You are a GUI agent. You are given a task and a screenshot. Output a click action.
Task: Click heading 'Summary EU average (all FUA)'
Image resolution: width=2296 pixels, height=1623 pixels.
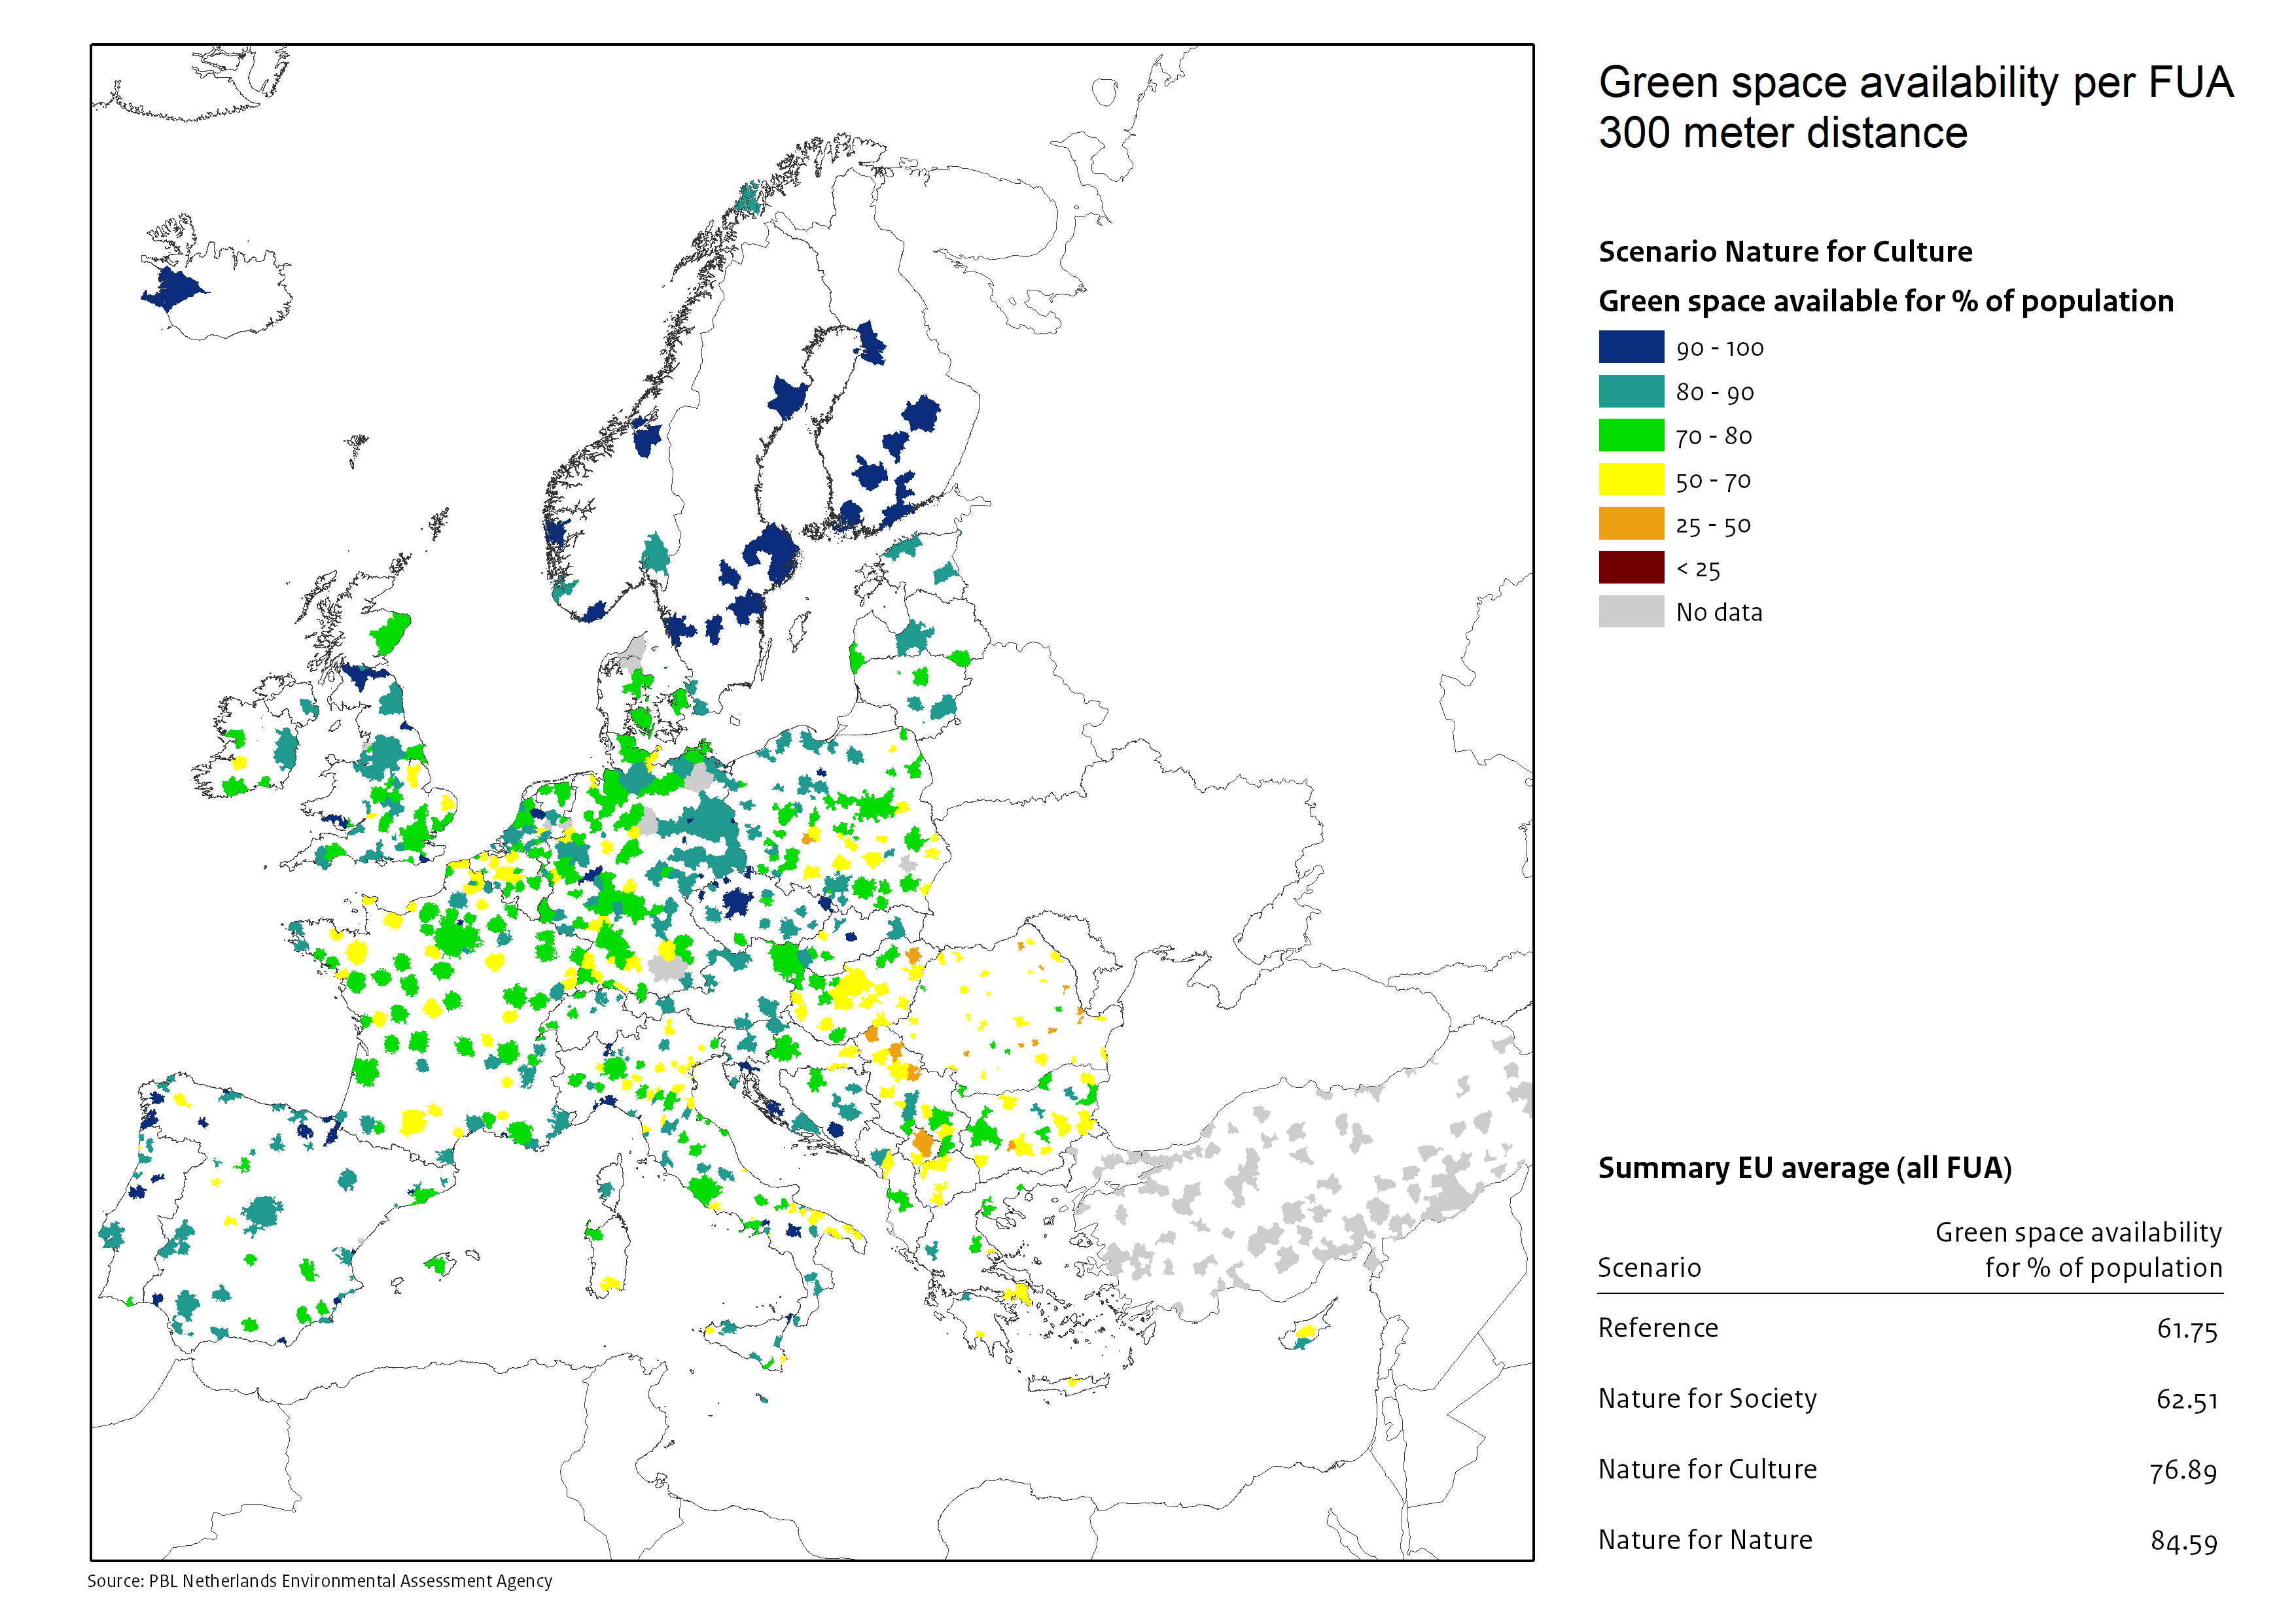pyautogui.click(x=1804, y=1168)
